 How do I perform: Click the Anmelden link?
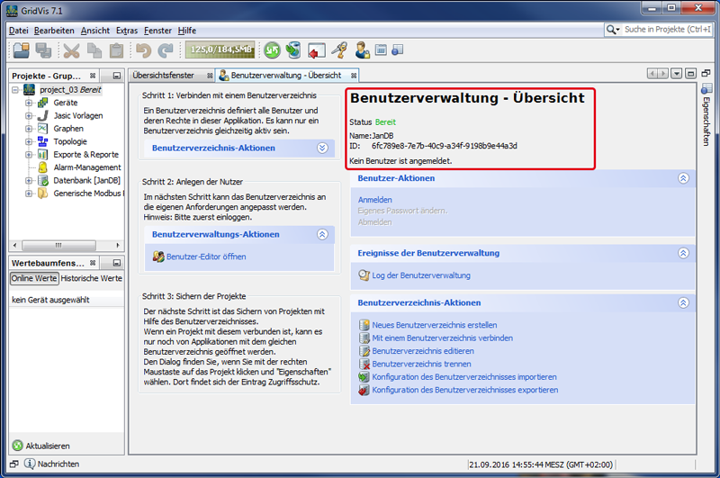(x=374, y=200)
